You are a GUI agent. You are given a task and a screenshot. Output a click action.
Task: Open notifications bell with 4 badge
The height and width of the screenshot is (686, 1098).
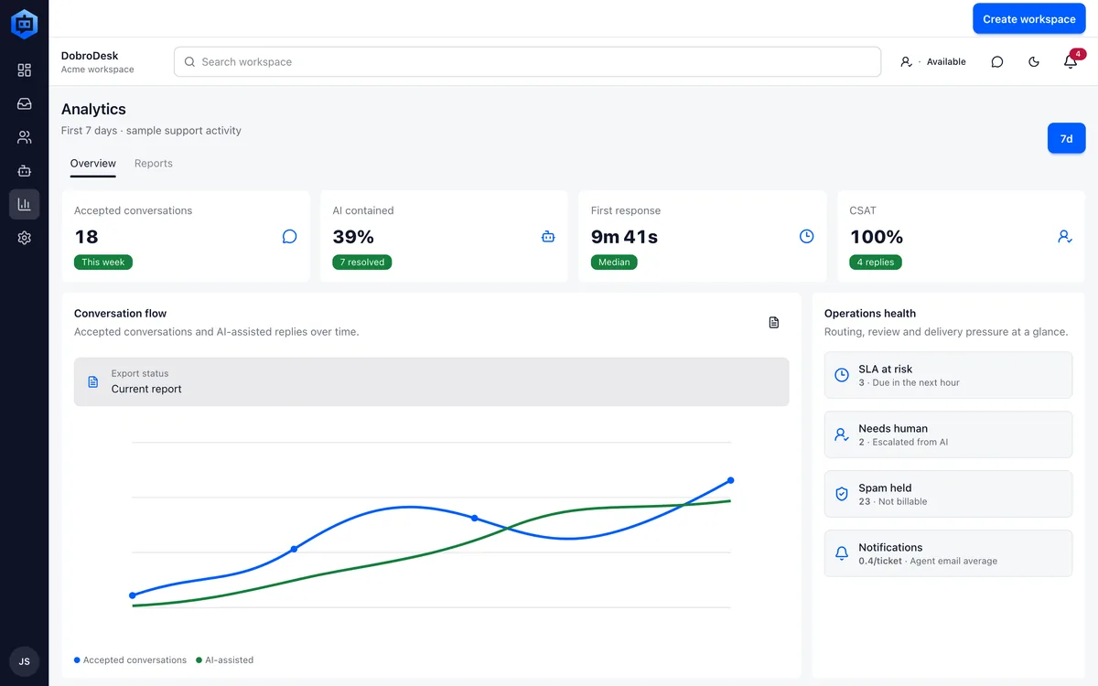tap(1071, 61)
